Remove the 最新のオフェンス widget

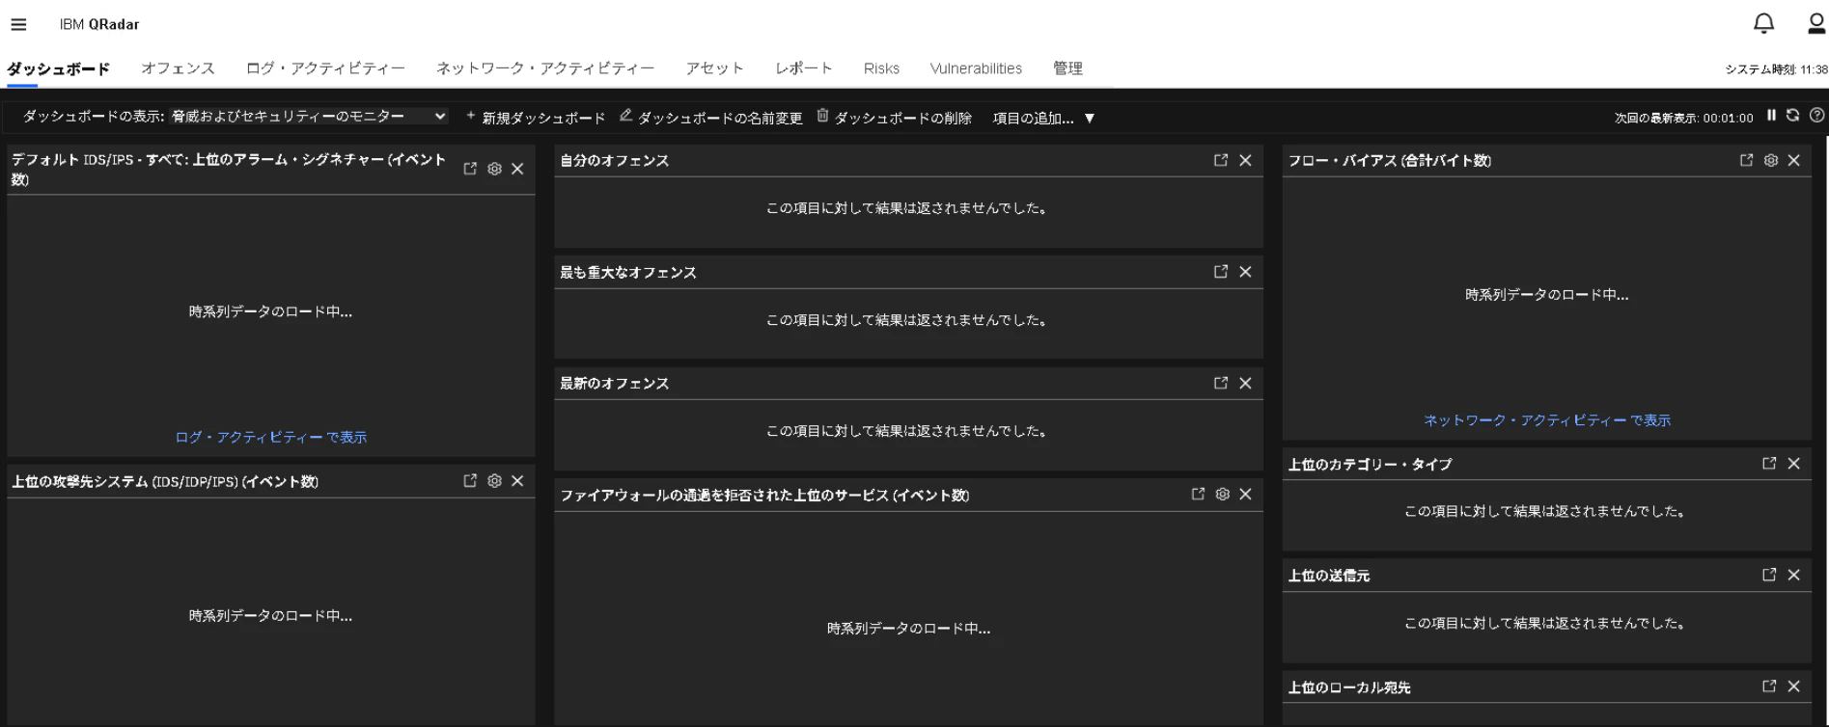click(x=1245, y=383)
